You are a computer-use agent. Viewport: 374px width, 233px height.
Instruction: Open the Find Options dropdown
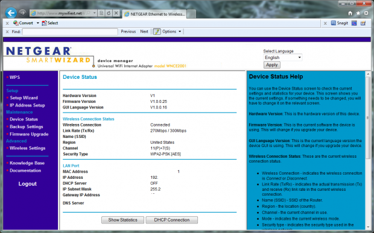pyautogui.click(x=171, y=31)
